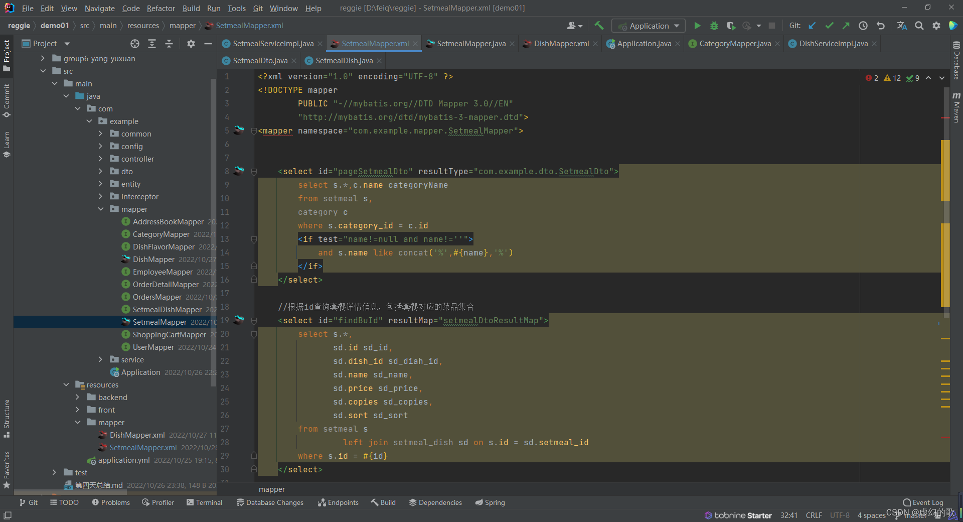The image size is (963, 522).
Task: Collapse the src folder
Action: (43, 71)
